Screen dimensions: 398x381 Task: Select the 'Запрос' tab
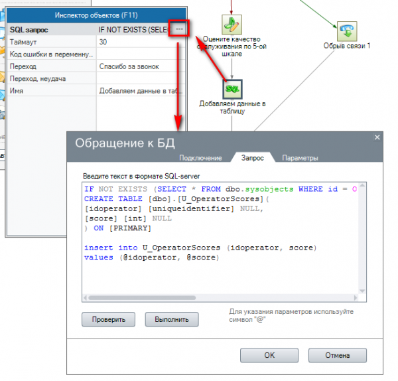[251, 158]
